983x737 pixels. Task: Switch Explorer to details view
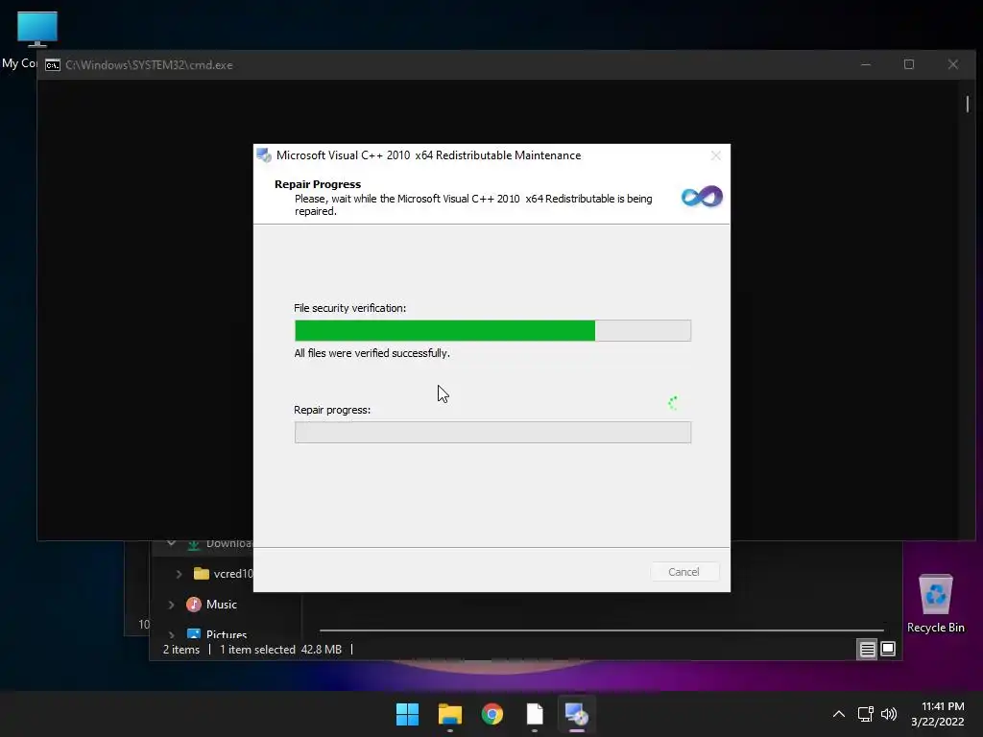[867, 650]
